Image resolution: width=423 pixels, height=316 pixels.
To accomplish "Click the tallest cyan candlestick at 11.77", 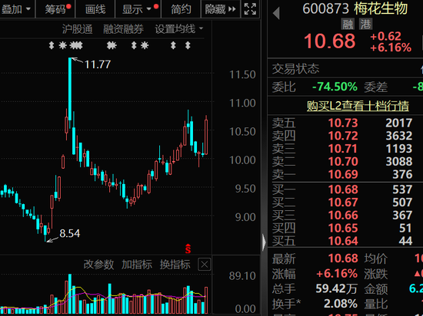I will (70, 89).
